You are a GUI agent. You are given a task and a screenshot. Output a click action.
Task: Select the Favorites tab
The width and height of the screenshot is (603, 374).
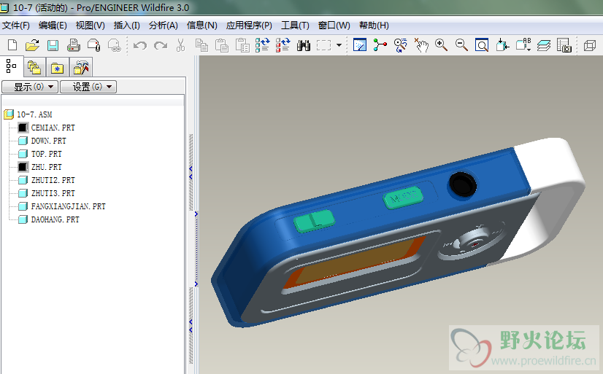point(58,68)
